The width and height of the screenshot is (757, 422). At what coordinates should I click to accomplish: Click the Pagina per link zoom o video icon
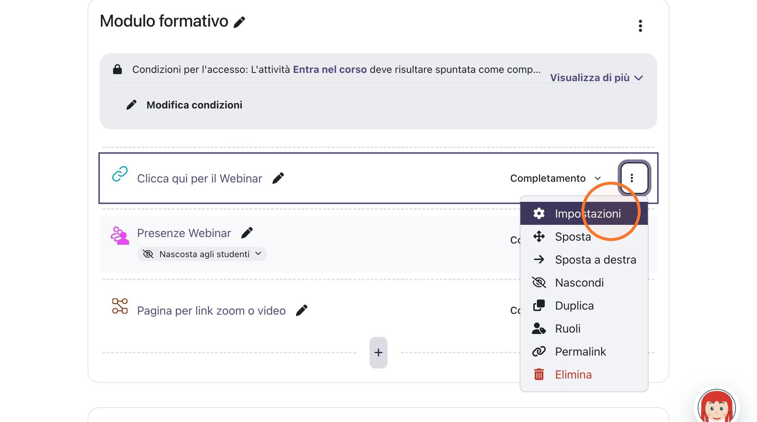click(120, 306)
